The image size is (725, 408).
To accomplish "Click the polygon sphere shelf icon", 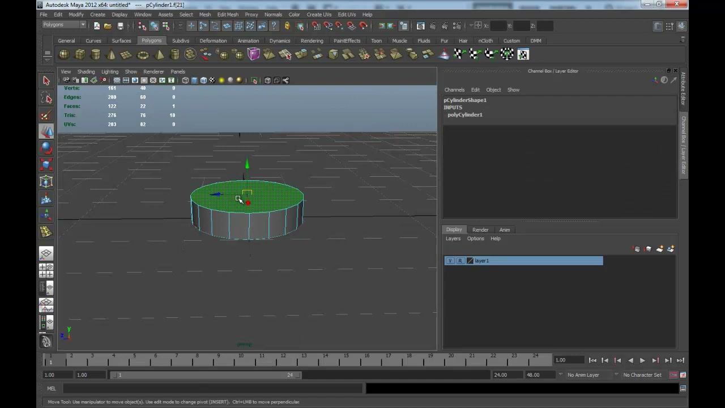I will pyautogui.click(x=64, y=54).
